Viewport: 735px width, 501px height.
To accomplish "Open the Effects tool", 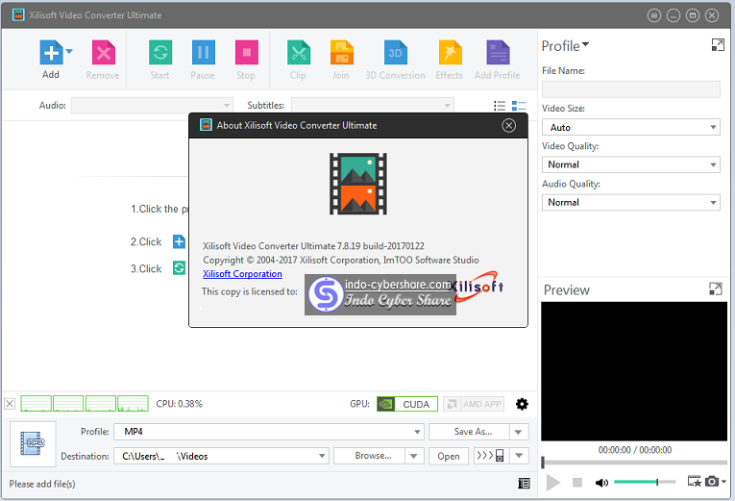I will click(450, 53).
